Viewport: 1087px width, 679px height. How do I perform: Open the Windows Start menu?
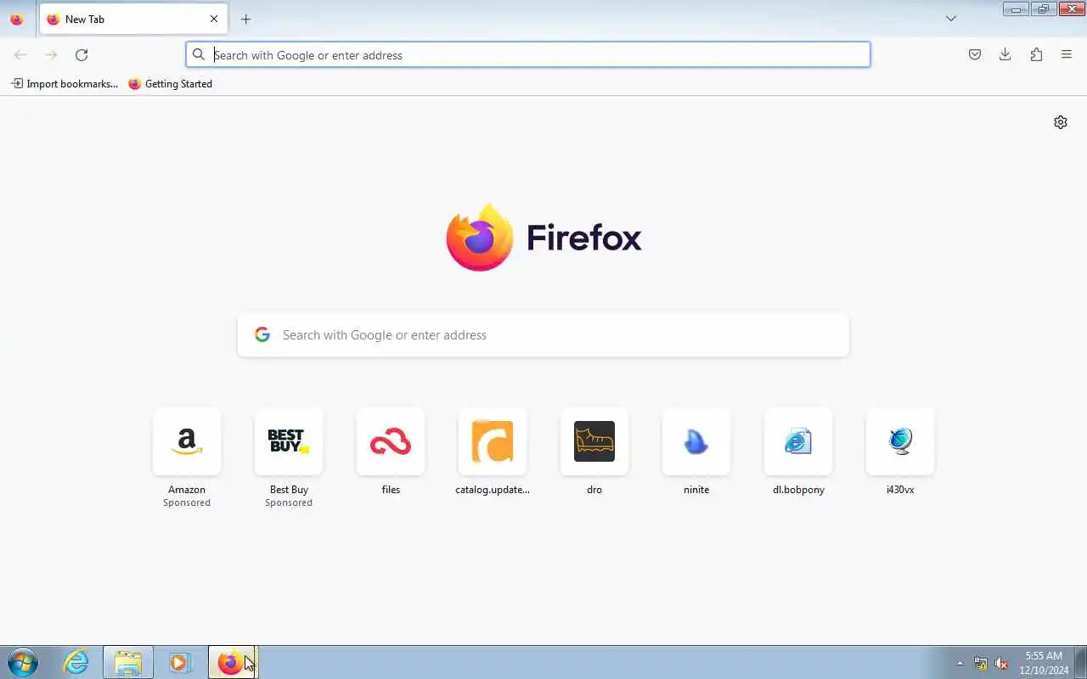point(23,662)
